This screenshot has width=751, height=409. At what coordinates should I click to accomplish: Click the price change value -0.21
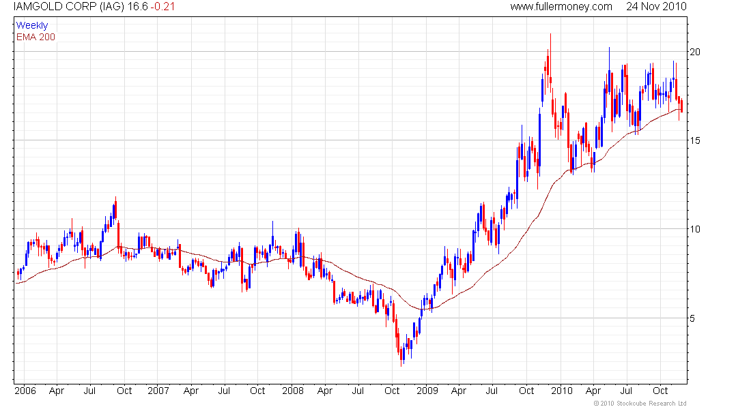(163, 7)
